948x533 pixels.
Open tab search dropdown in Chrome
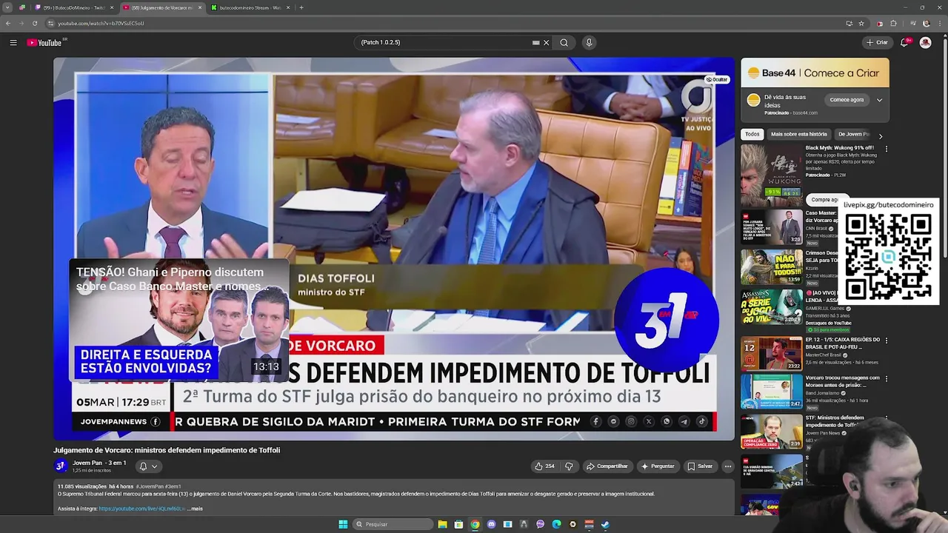tap(9, 7)
